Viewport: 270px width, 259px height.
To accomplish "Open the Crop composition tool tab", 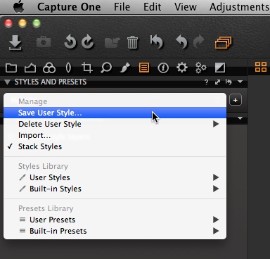I will tap(87, 68).
